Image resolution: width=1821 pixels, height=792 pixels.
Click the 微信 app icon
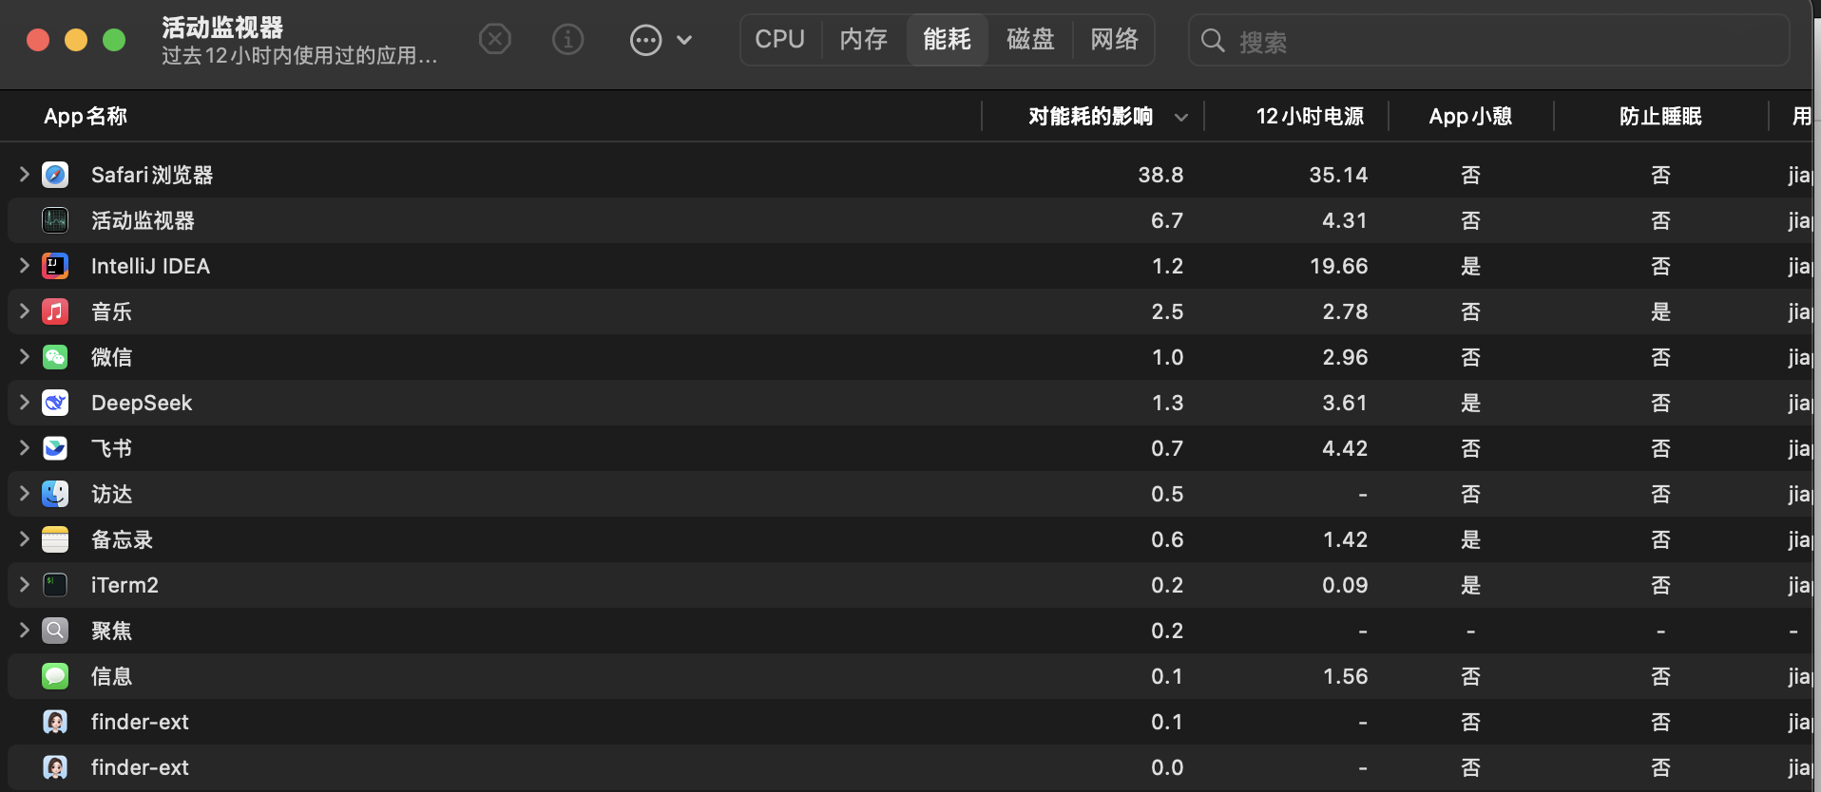tap(55, 357)
